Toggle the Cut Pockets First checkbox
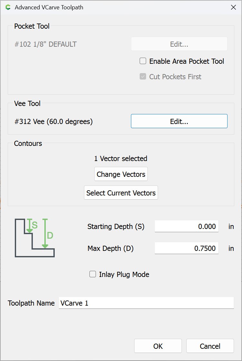 (x=143, y=77)
